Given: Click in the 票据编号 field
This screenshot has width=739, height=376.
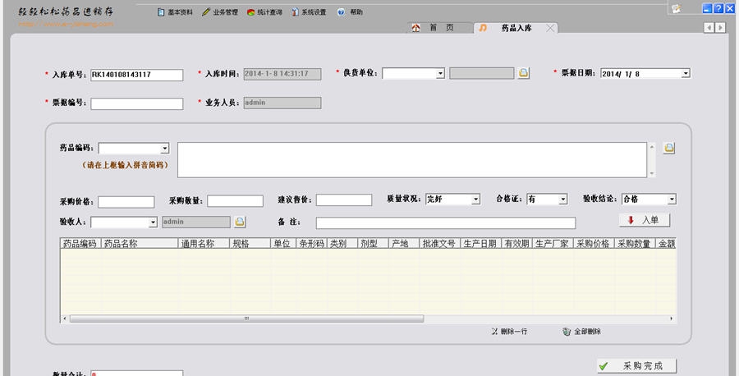Looking at the screenshot, I should tap(136, 103).
